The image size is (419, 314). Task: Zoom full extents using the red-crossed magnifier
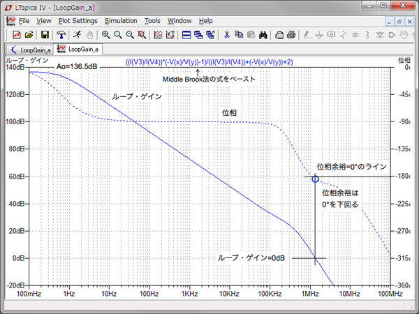point(142,34)
